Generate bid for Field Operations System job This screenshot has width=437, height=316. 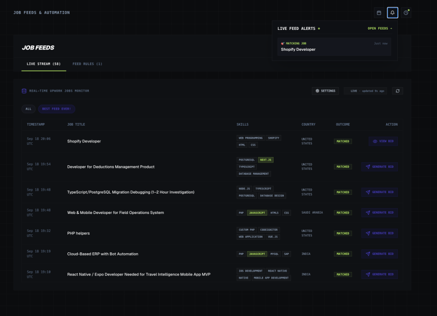379,213
